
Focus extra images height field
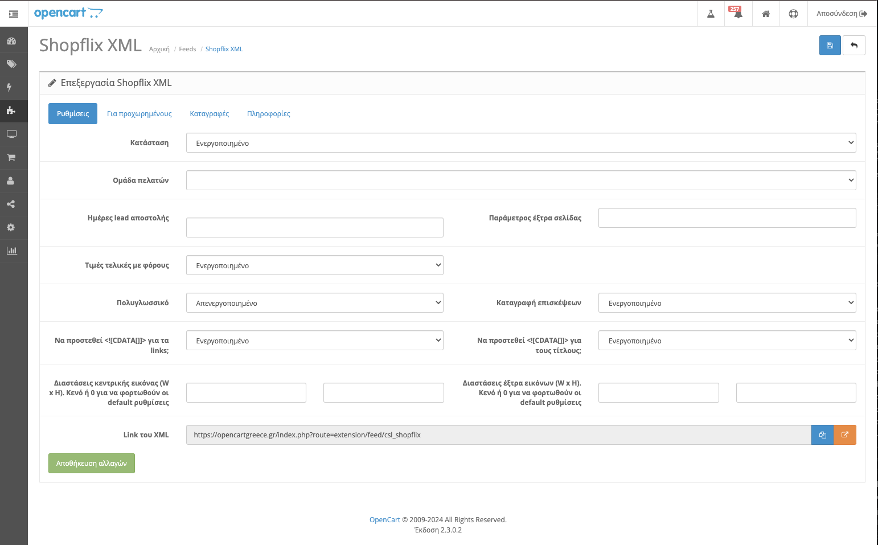[x=796, y=393]
